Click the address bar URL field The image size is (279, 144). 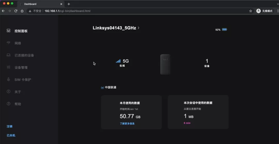[x=141, y=11]
